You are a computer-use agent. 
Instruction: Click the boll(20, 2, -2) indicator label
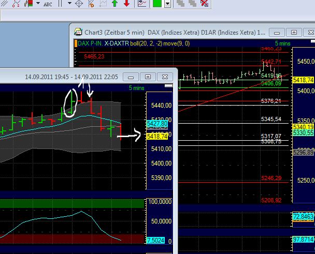tap(146, 43)
